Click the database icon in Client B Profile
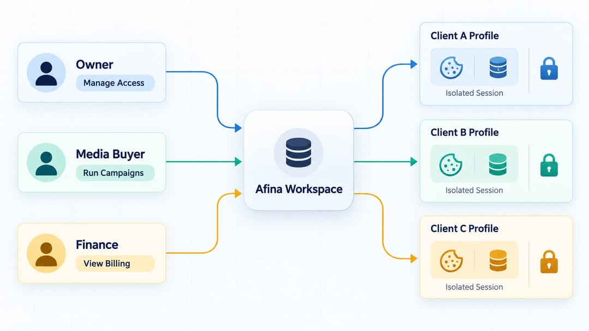 point(498,164)
